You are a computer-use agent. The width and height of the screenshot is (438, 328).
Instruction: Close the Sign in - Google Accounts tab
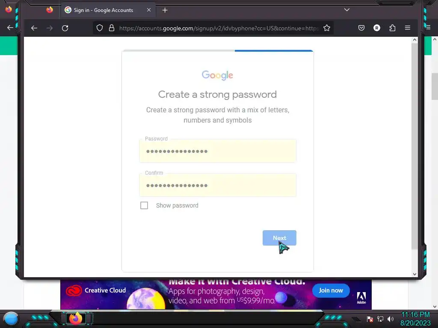149,10
